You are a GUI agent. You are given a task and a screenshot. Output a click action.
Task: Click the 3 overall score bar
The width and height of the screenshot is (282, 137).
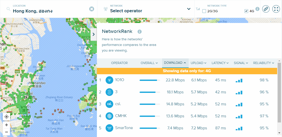(x=150, y=92)
